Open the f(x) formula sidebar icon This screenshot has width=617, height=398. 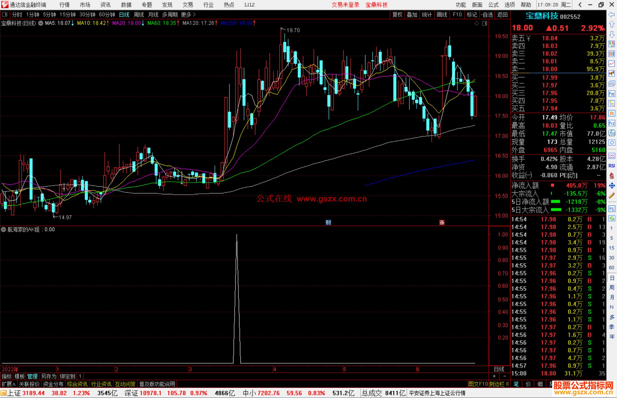click(612, 133)
